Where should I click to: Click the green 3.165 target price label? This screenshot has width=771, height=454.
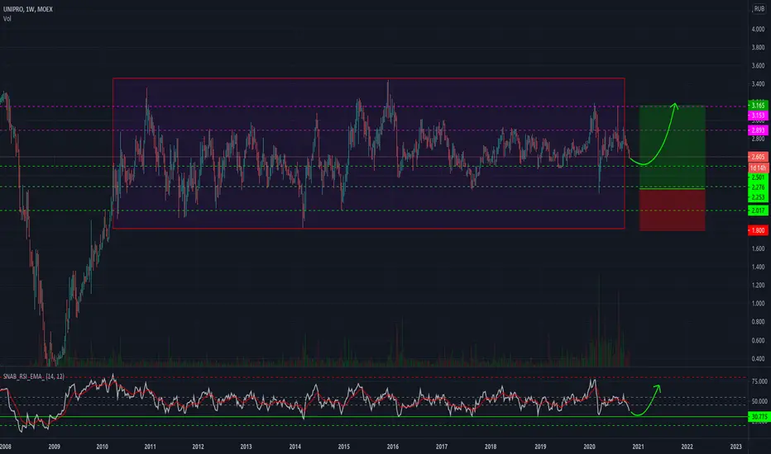[758, 105]
